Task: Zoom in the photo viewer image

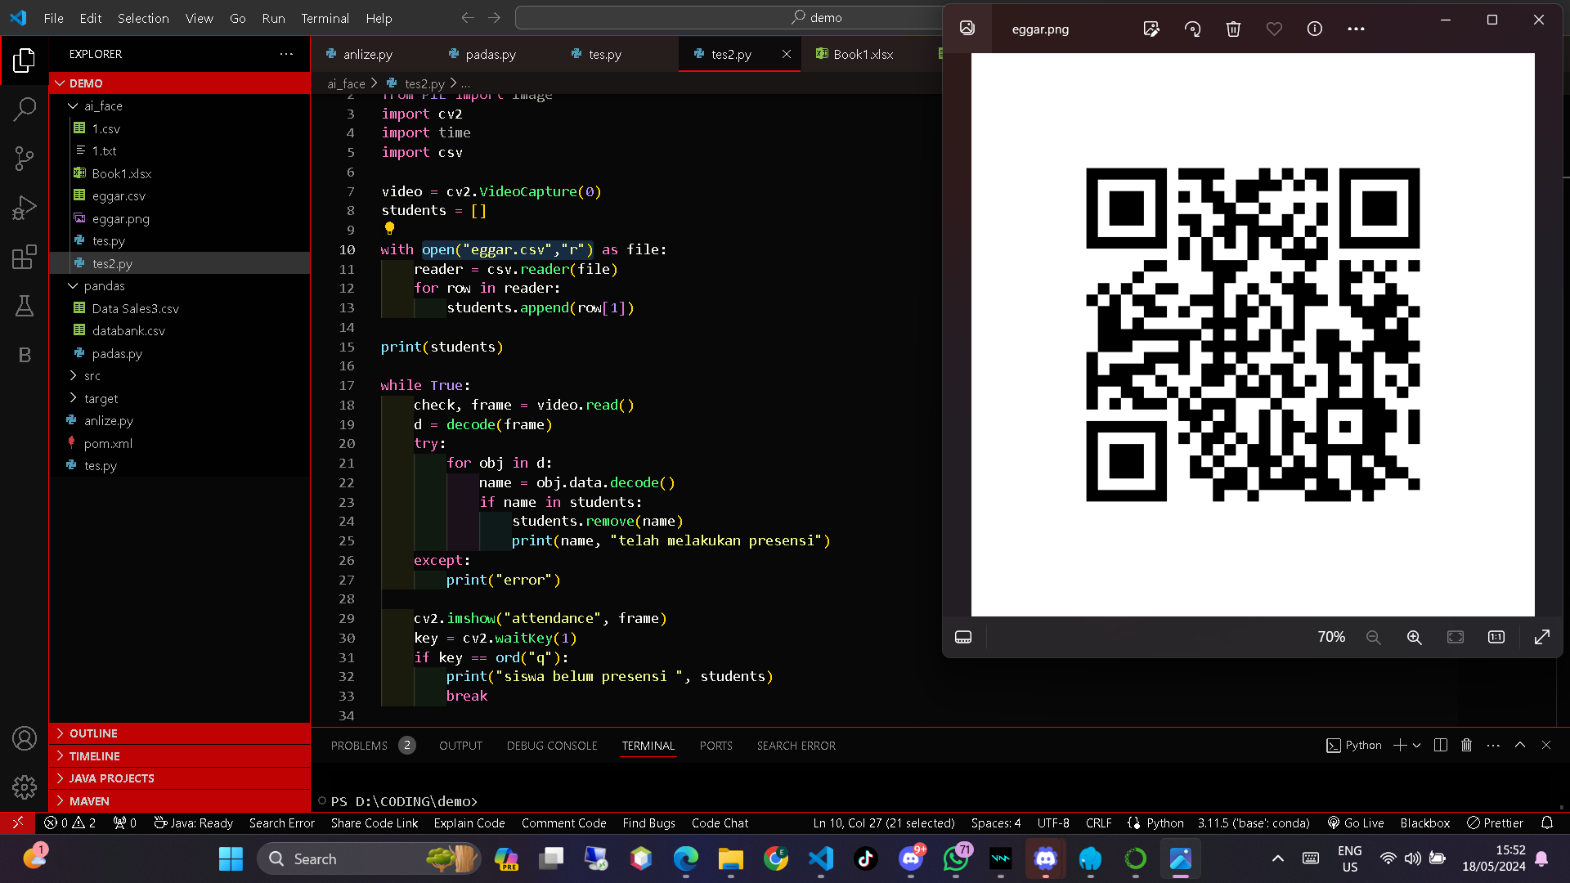Action: pos(1415,637)
